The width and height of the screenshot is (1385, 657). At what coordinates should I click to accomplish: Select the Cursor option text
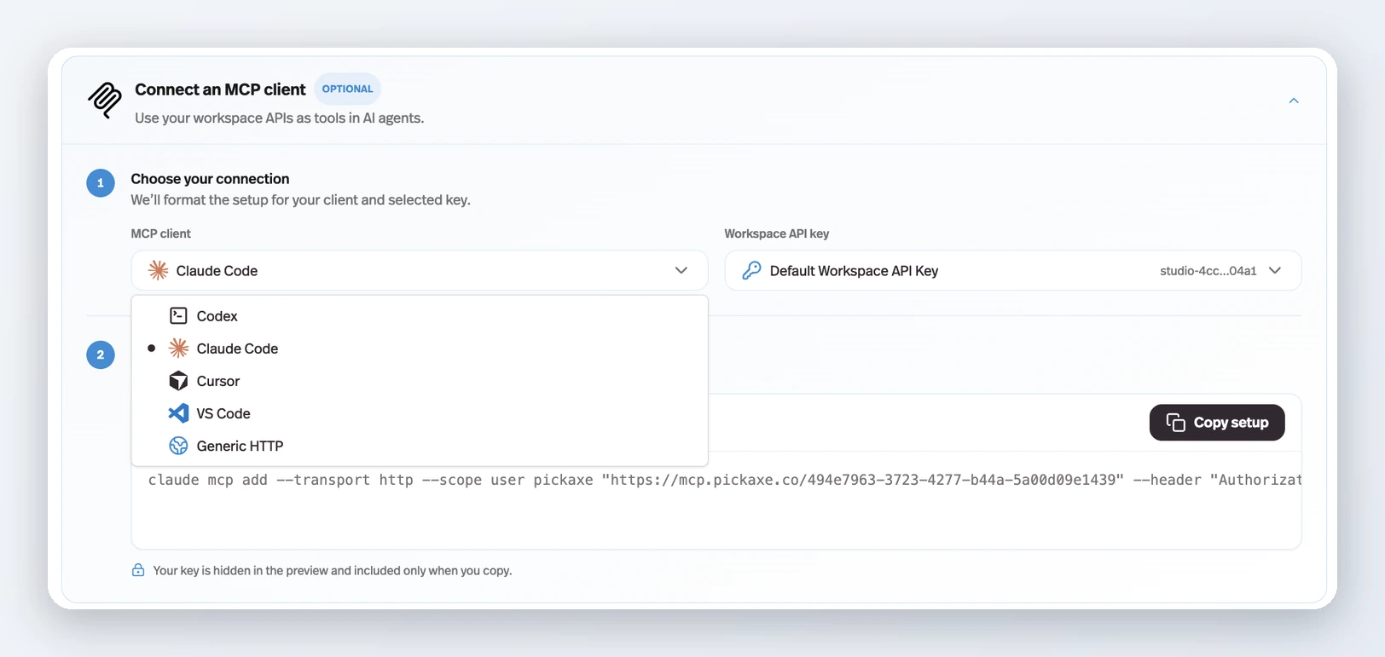[218, 381]
